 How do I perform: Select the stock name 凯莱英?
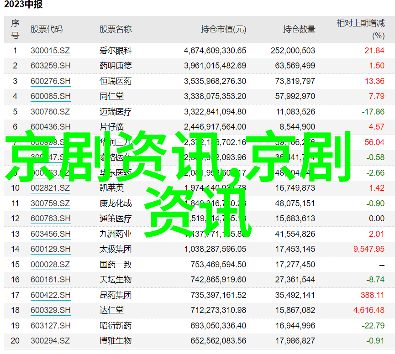[111, 188]
